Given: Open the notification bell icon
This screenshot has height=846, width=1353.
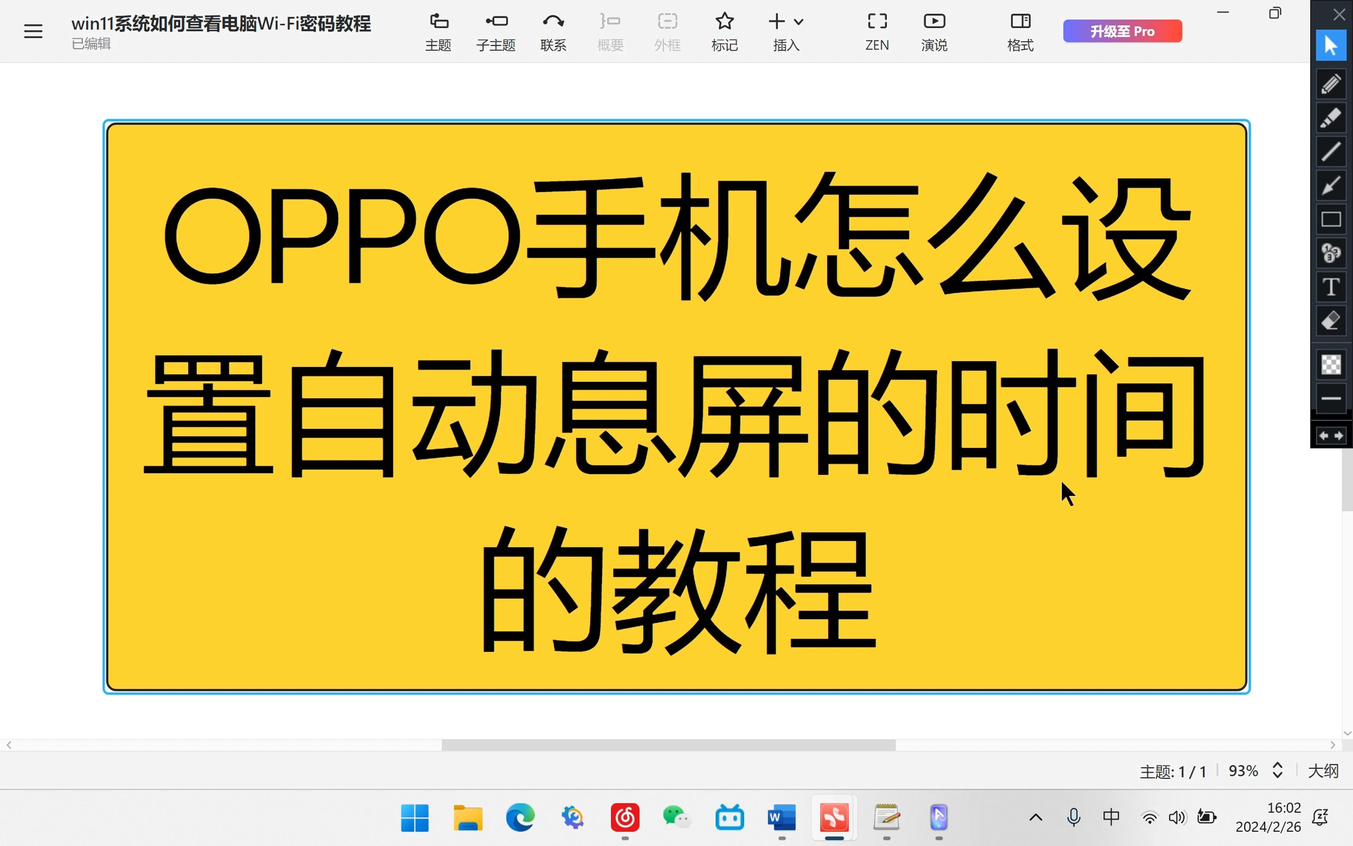Looking at the screenshot, I should pyautogui.click(x=1320, y=817).
